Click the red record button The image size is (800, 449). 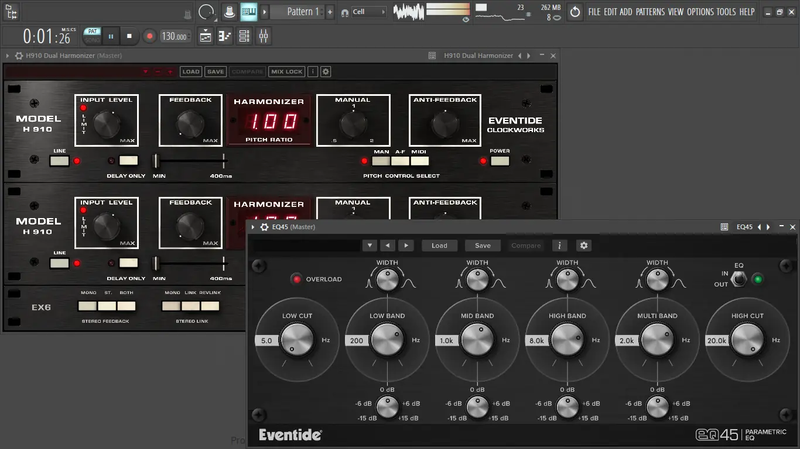[x=149, y=36]
